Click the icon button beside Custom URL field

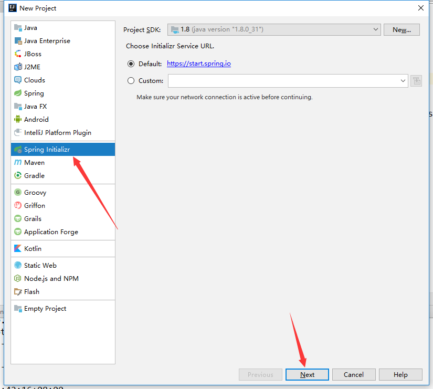pyautogui.click(x=416, y=81)
